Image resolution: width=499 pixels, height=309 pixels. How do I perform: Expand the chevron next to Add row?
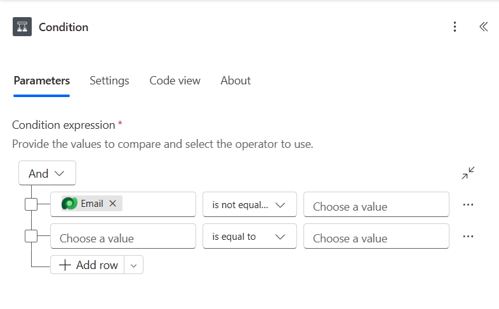click(x=133, y=265)
